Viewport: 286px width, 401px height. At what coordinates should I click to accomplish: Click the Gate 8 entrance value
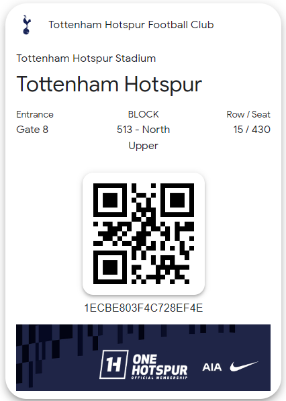(x=32, y=130)
